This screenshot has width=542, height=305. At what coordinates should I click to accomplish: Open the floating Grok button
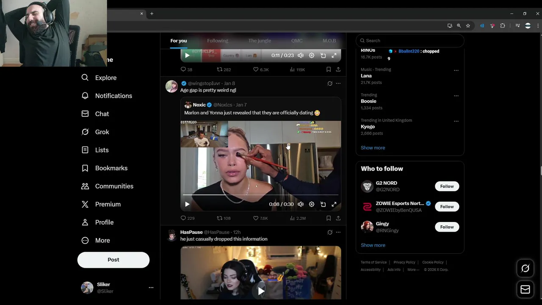click(525, 269)
